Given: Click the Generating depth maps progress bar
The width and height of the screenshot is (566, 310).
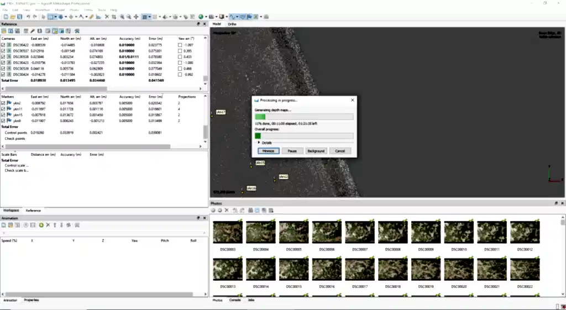Looking at the screenshot, I should point(303,117).
